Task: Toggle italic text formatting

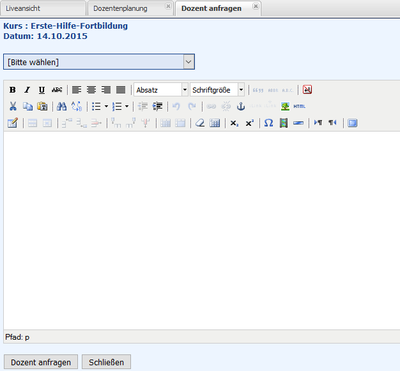Action: (x=27, y=90)
